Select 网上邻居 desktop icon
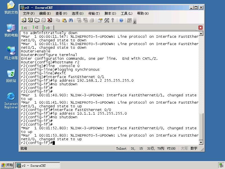Screen dimensions: 225x169 point(11,53)
